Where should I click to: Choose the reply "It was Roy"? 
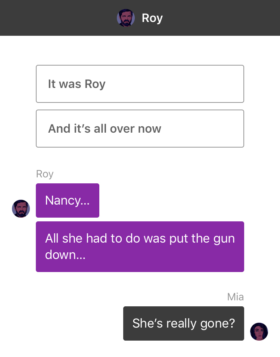140,84
